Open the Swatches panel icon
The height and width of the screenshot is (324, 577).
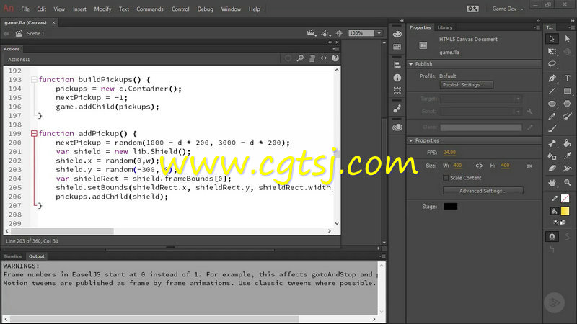[397, 47]
